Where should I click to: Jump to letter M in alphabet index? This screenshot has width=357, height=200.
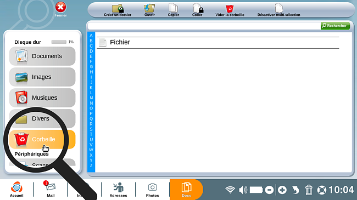91,98
